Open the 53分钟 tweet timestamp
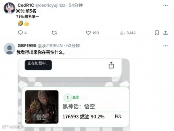The height and width of the screenshot is (131, 174). 73,45
